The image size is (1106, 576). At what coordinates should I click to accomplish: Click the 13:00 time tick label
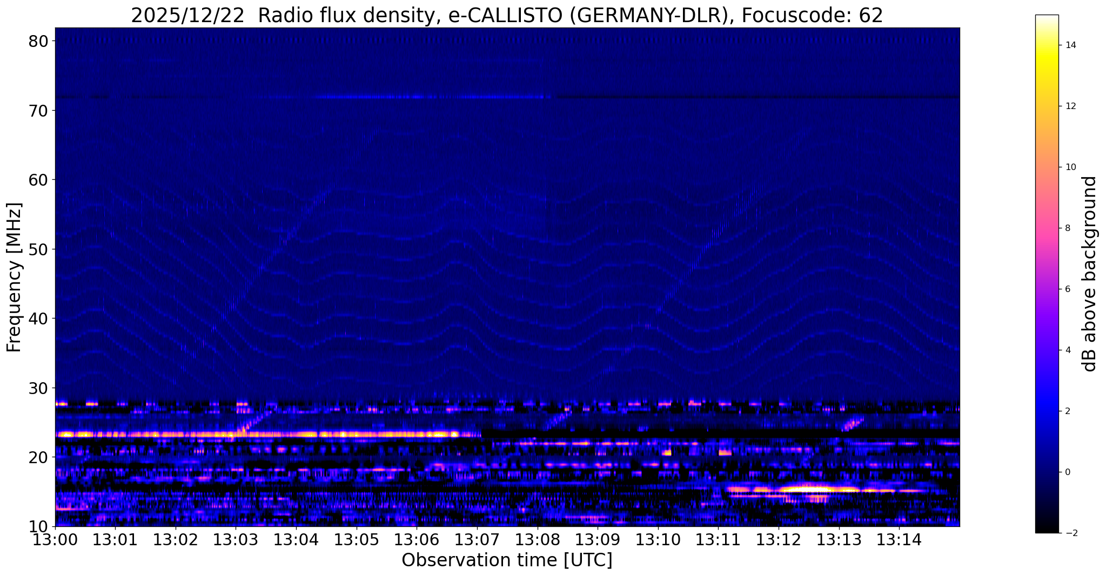55,539
